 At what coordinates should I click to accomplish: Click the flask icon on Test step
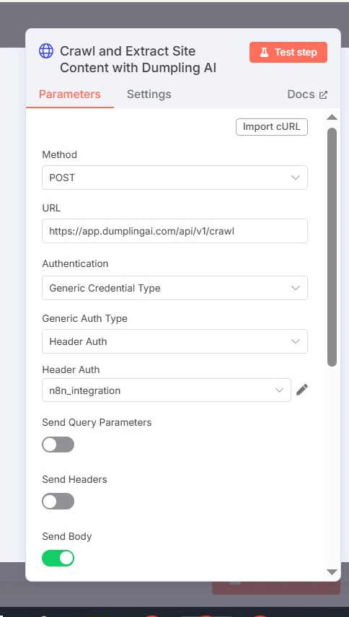(x=264, y=53)
